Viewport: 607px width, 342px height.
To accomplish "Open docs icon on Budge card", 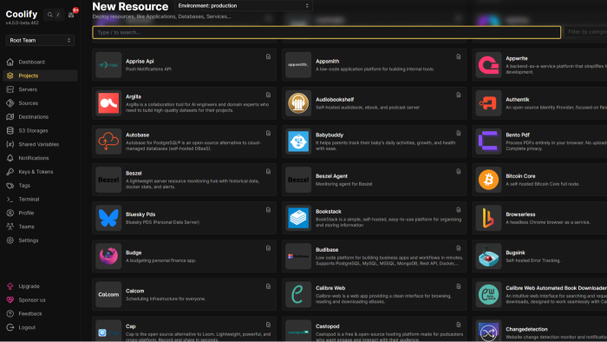I will coord(268,248).
